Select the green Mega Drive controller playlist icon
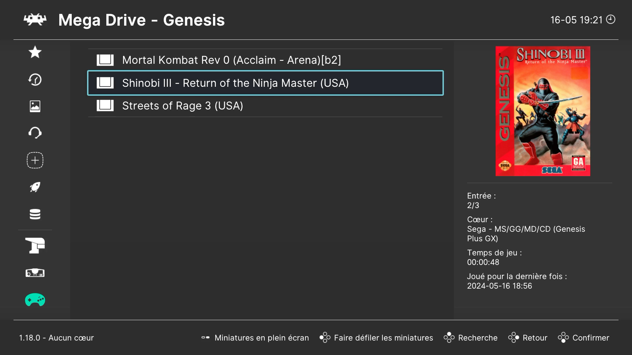The width and height of the screenshot is (632, 355). pos(35,300)
